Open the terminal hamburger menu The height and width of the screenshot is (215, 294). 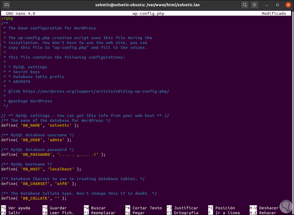pos(254,5)
